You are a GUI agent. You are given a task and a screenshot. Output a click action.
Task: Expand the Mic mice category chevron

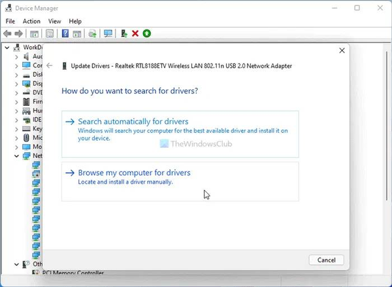(16, 138)
